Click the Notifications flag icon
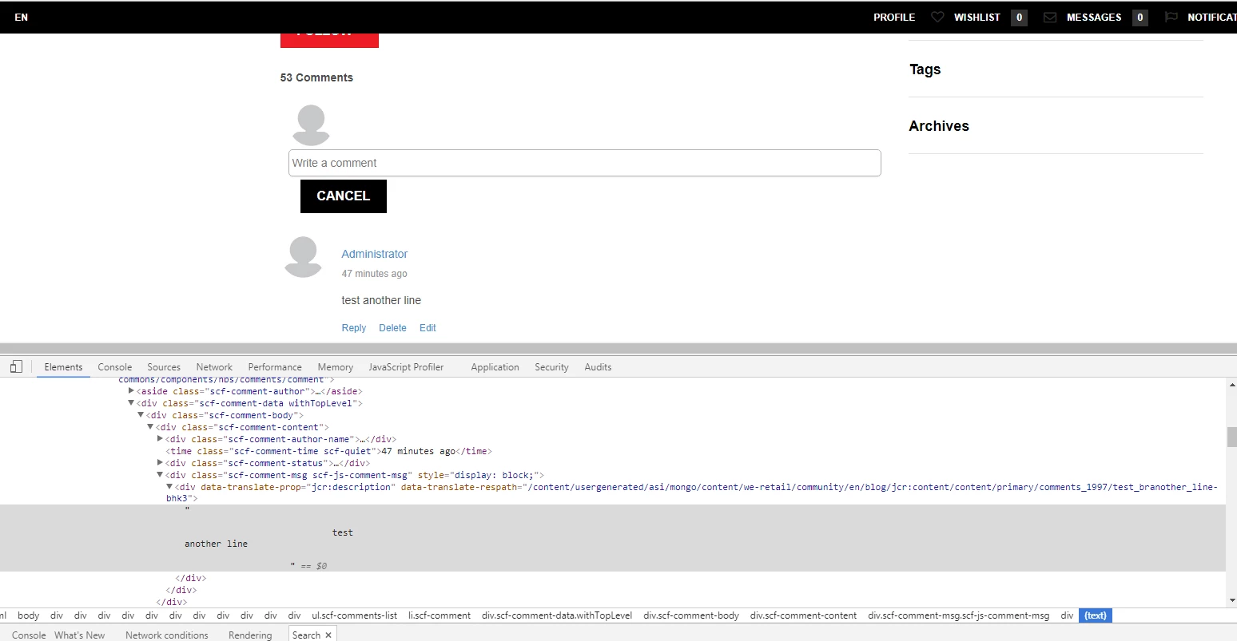 point(1171,17)
